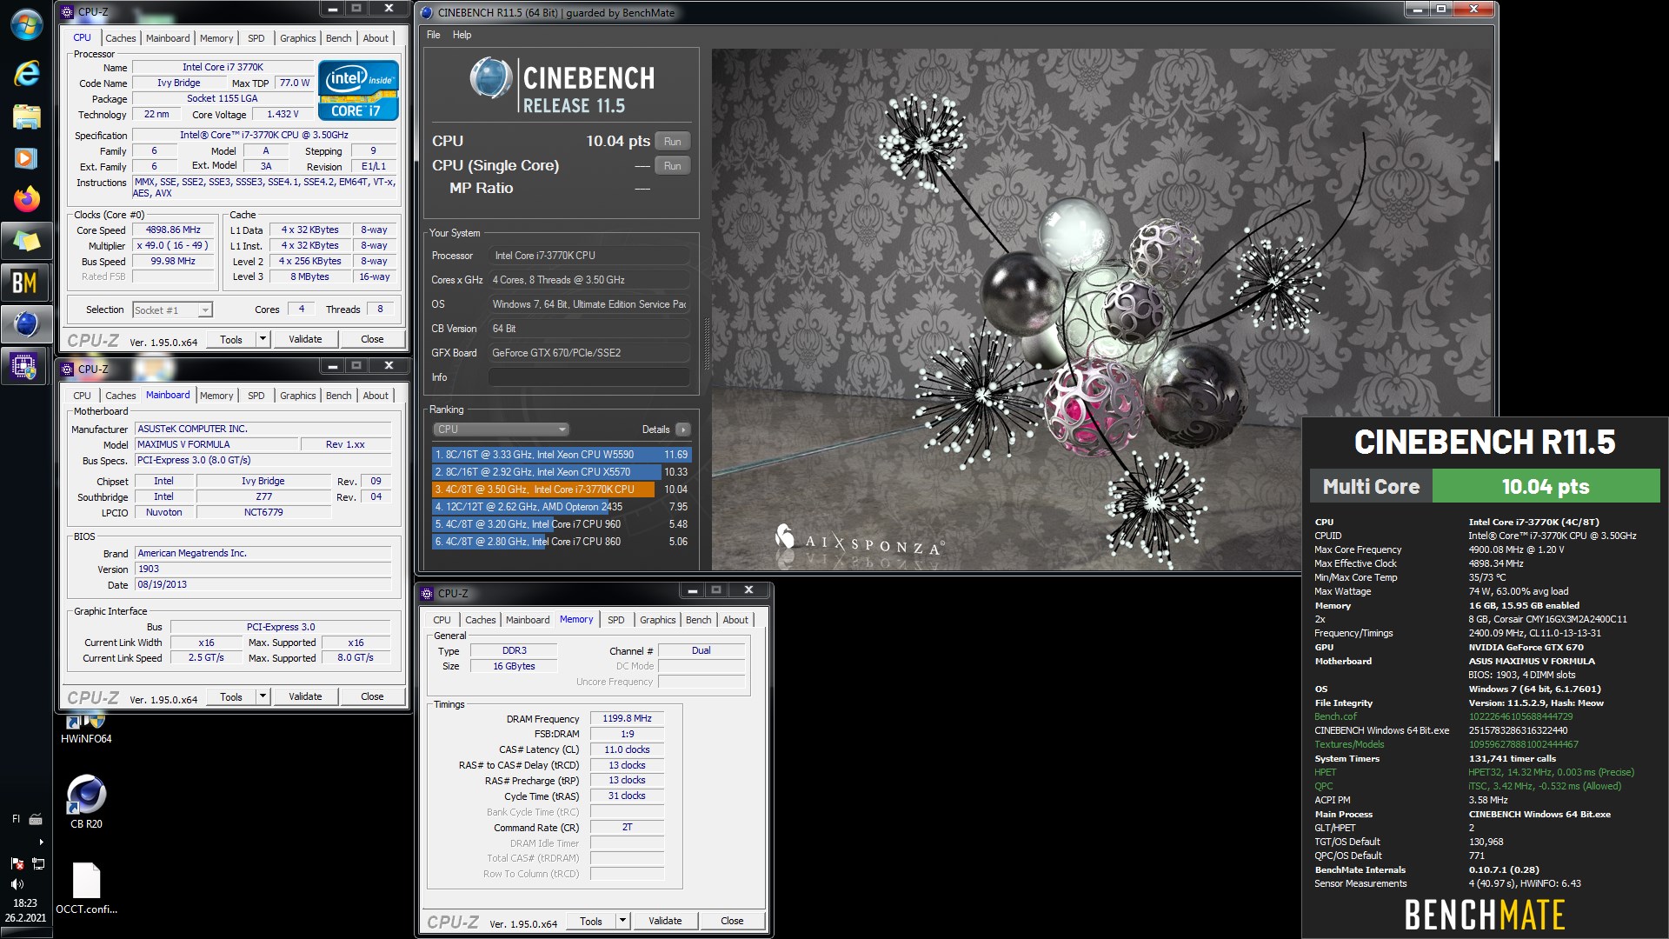
Task: Switch to Bench tab in top CPU-Z
Action: [338, 38]
